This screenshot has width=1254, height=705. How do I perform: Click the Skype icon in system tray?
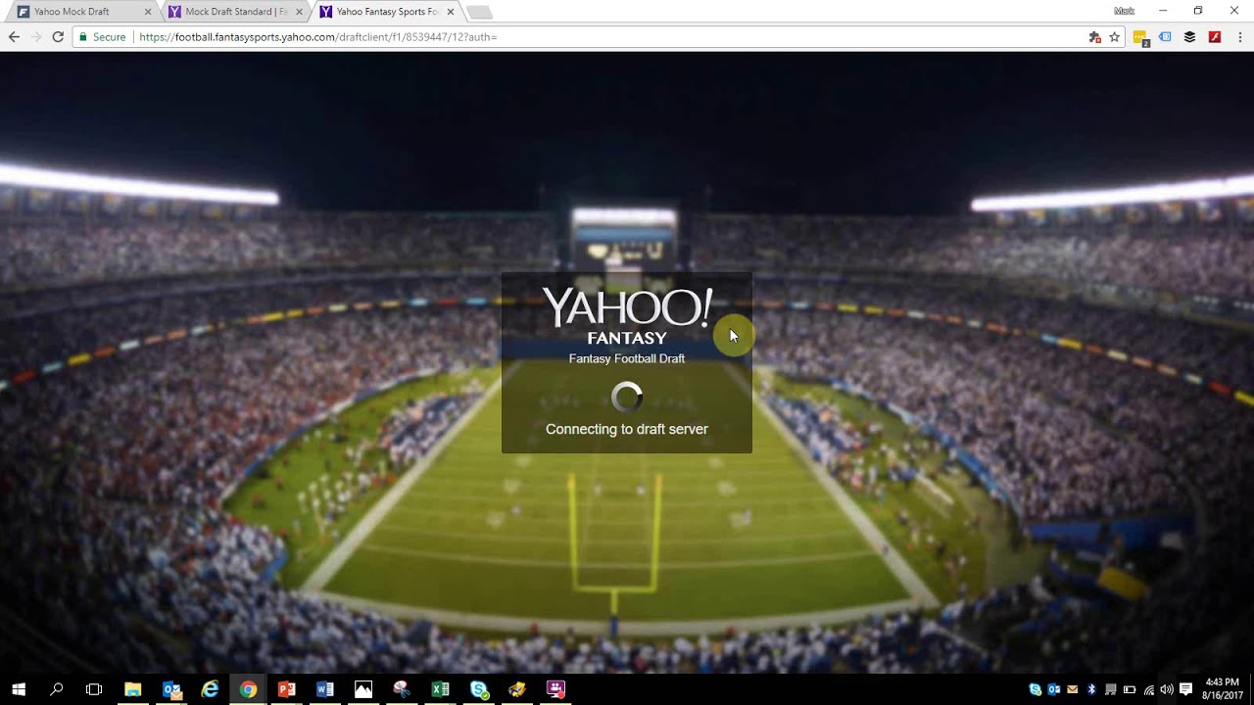point(1036,689)
